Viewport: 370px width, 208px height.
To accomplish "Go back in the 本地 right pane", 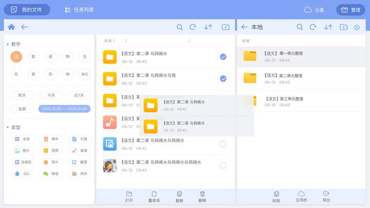I will point(244,27).
